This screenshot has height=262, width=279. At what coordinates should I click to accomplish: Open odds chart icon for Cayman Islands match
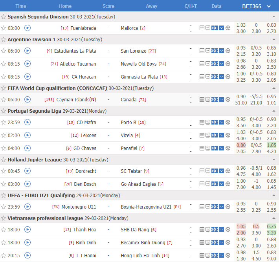(x=208, y=99)
